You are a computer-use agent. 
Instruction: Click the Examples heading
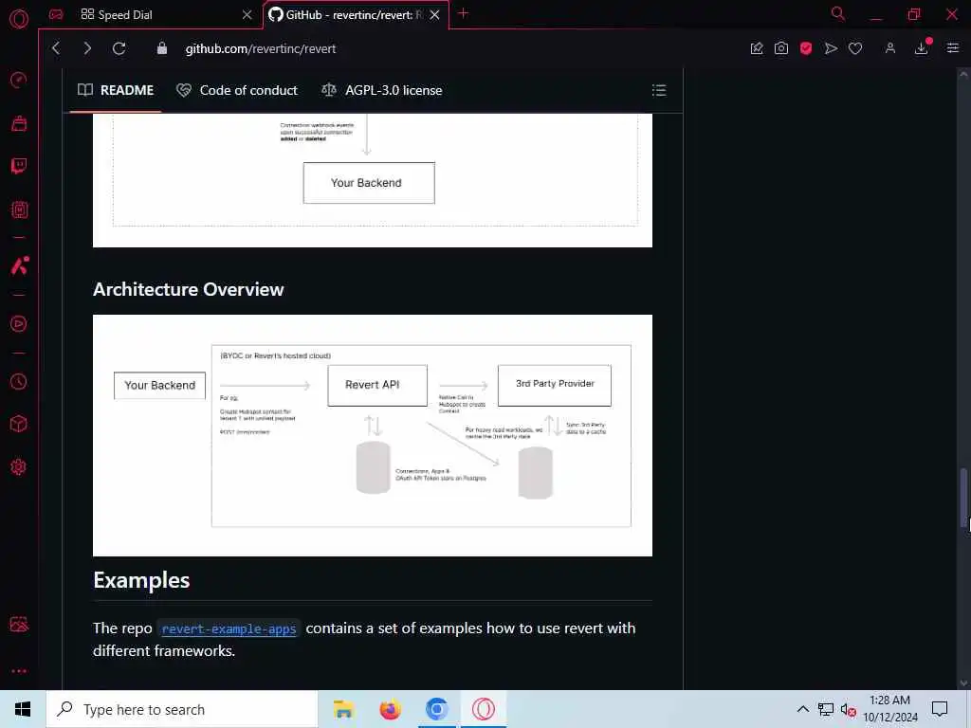point(141,580)
